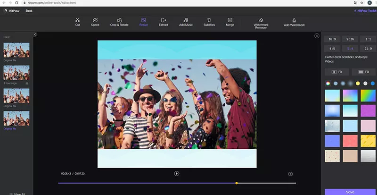Screen dimensions: 377x195
Task: Open the rainbow custom color picker
Action: [328, 84]
